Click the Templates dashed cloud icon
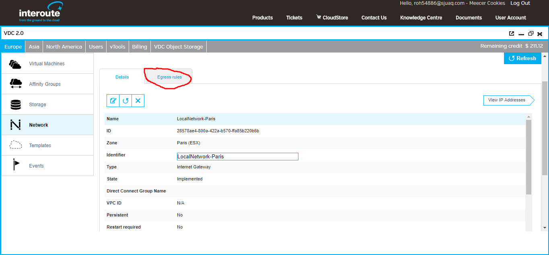The height and width of the screenshot is (255, 549). 16,145
